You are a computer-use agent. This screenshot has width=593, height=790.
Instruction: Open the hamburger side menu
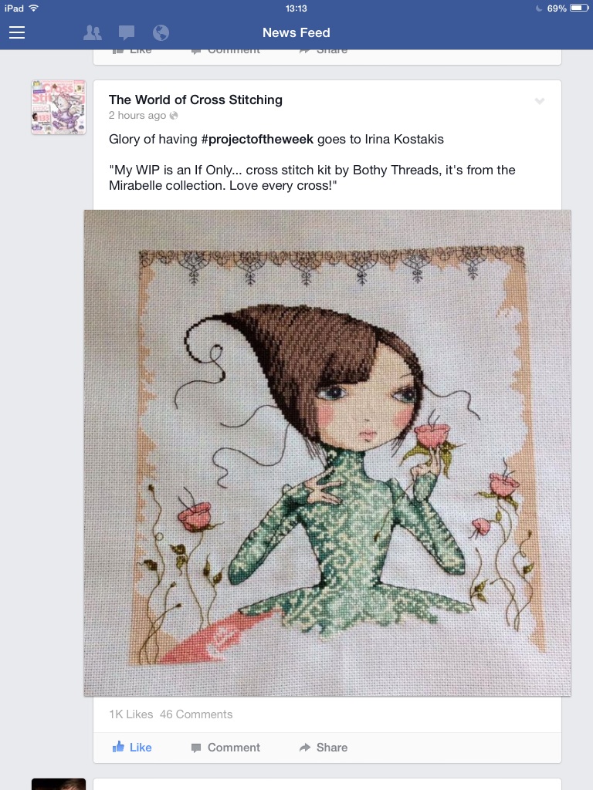tap(17, 32)
